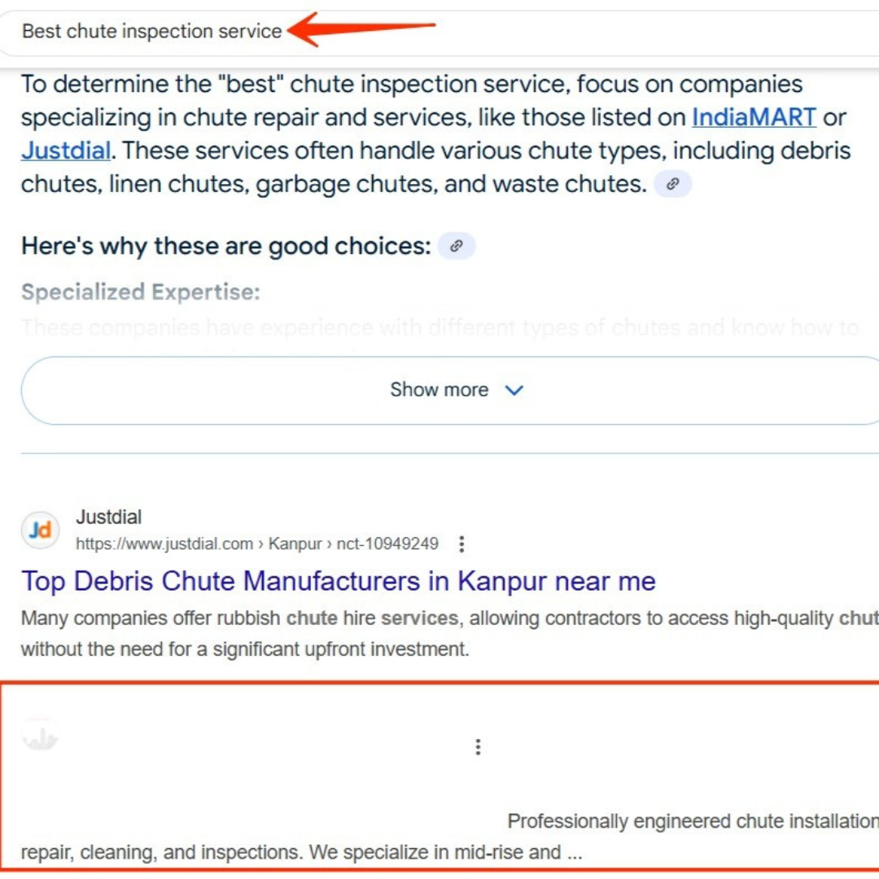This screenshot has height=879, width=879.
Task: Open three-dot options for the Justdial result
Action: [461, 544]
